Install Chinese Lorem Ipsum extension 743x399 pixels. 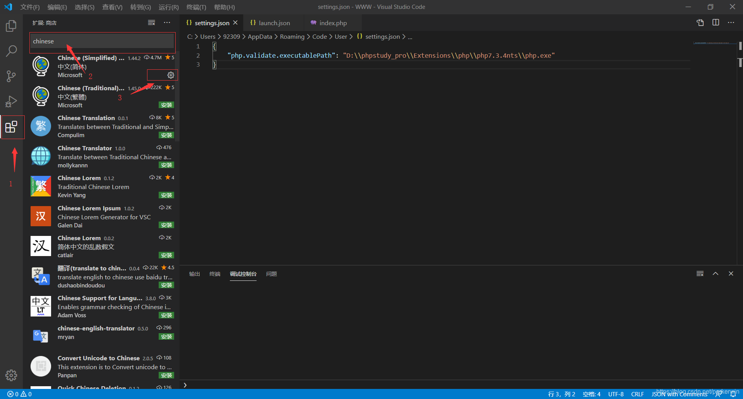click(166, 225)
